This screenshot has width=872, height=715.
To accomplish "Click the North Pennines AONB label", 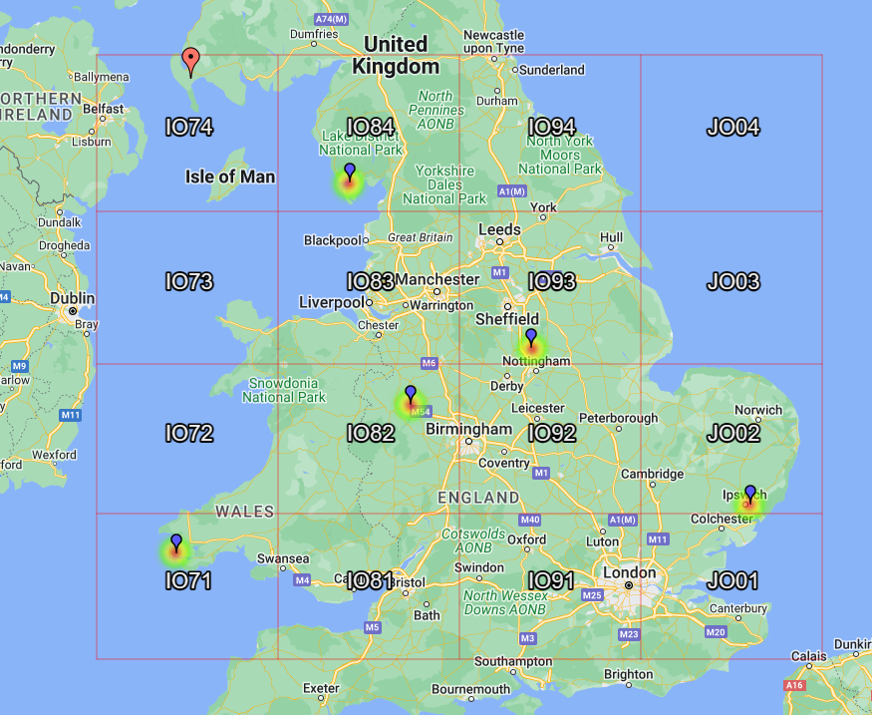I will 436,110.
